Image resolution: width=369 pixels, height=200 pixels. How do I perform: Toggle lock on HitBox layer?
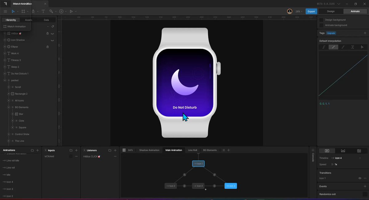[47, 34]
